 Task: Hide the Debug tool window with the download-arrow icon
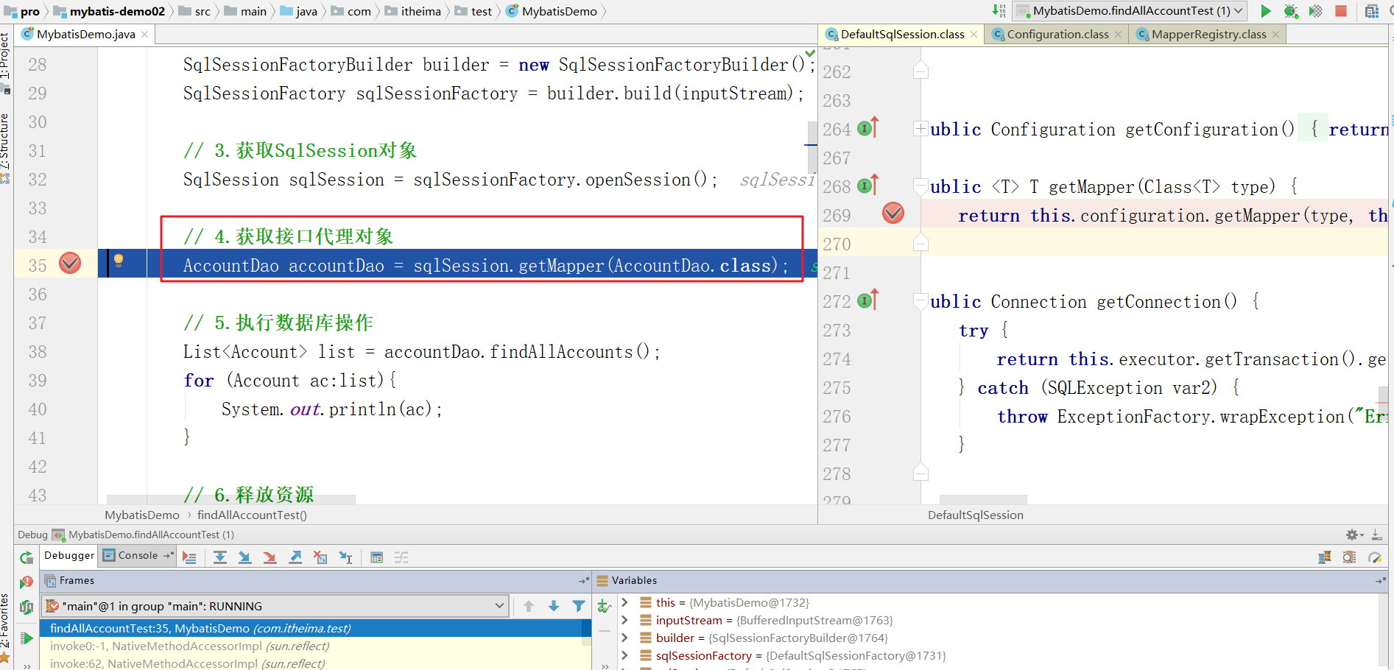tap(1377, 535)
